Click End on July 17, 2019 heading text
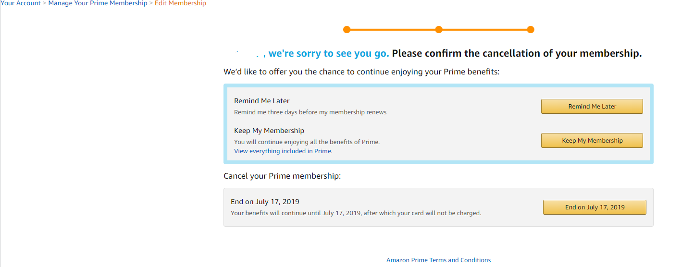The height and width of the screenshot is (267, 694). point(265,202)
